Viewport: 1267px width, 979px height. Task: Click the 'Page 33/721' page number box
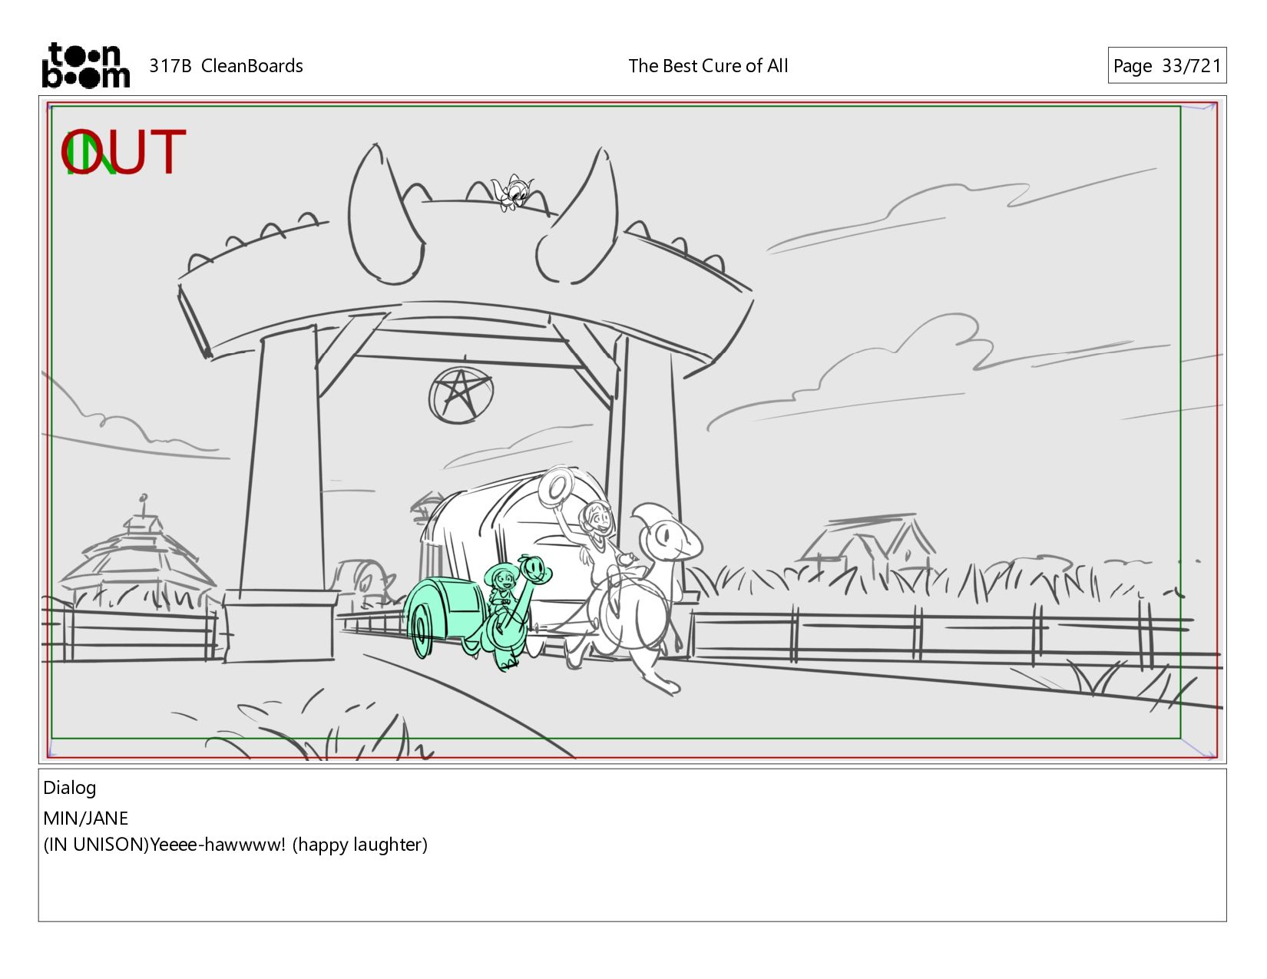[x=1166, y=66]
